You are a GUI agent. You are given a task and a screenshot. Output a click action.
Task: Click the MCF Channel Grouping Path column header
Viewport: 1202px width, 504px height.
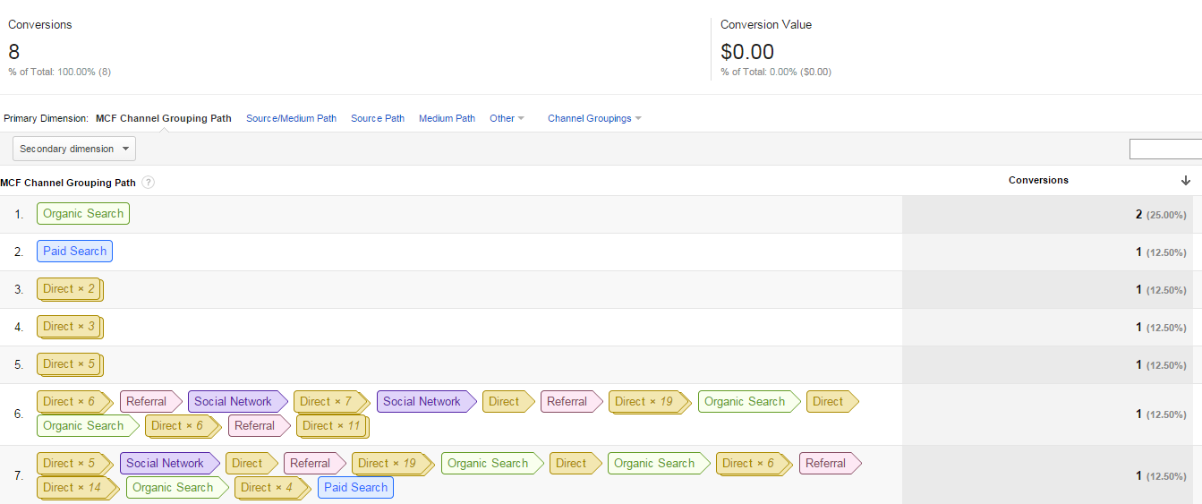coord(68,183)
